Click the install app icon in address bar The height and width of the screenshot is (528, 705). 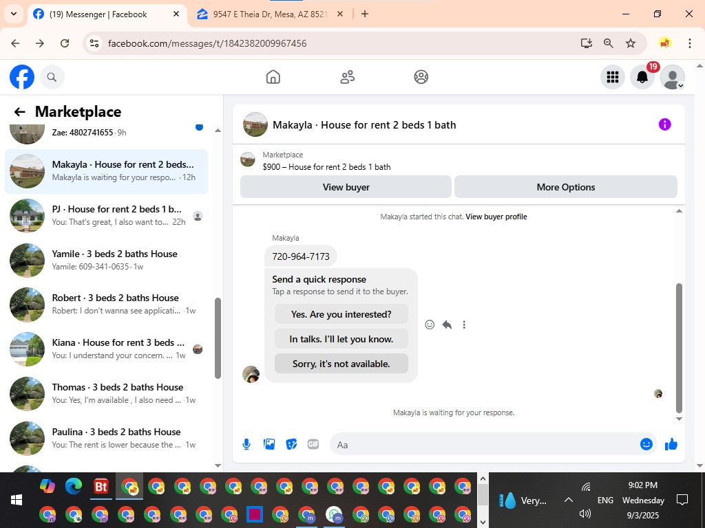[586, 43]
